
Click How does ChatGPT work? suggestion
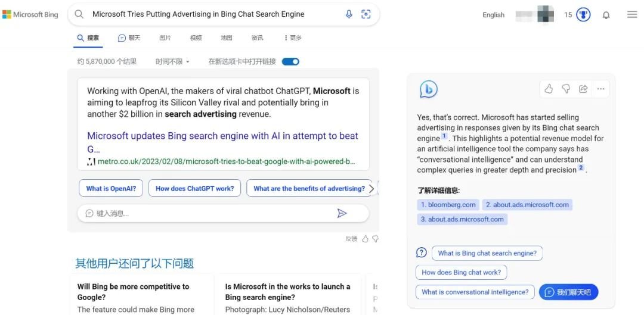pyautogui.click(x=194, y=189)
